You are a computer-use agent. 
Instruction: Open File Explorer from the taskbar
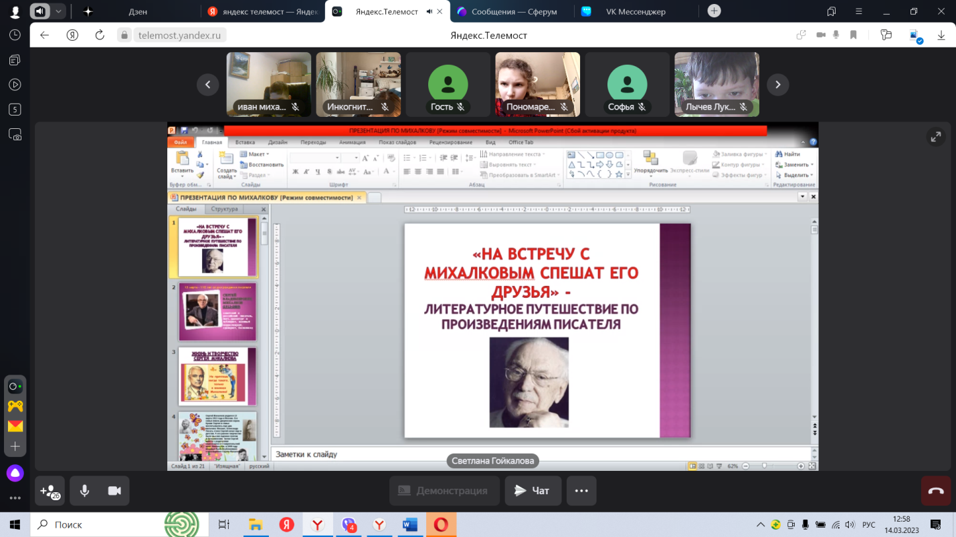(255, 524)
